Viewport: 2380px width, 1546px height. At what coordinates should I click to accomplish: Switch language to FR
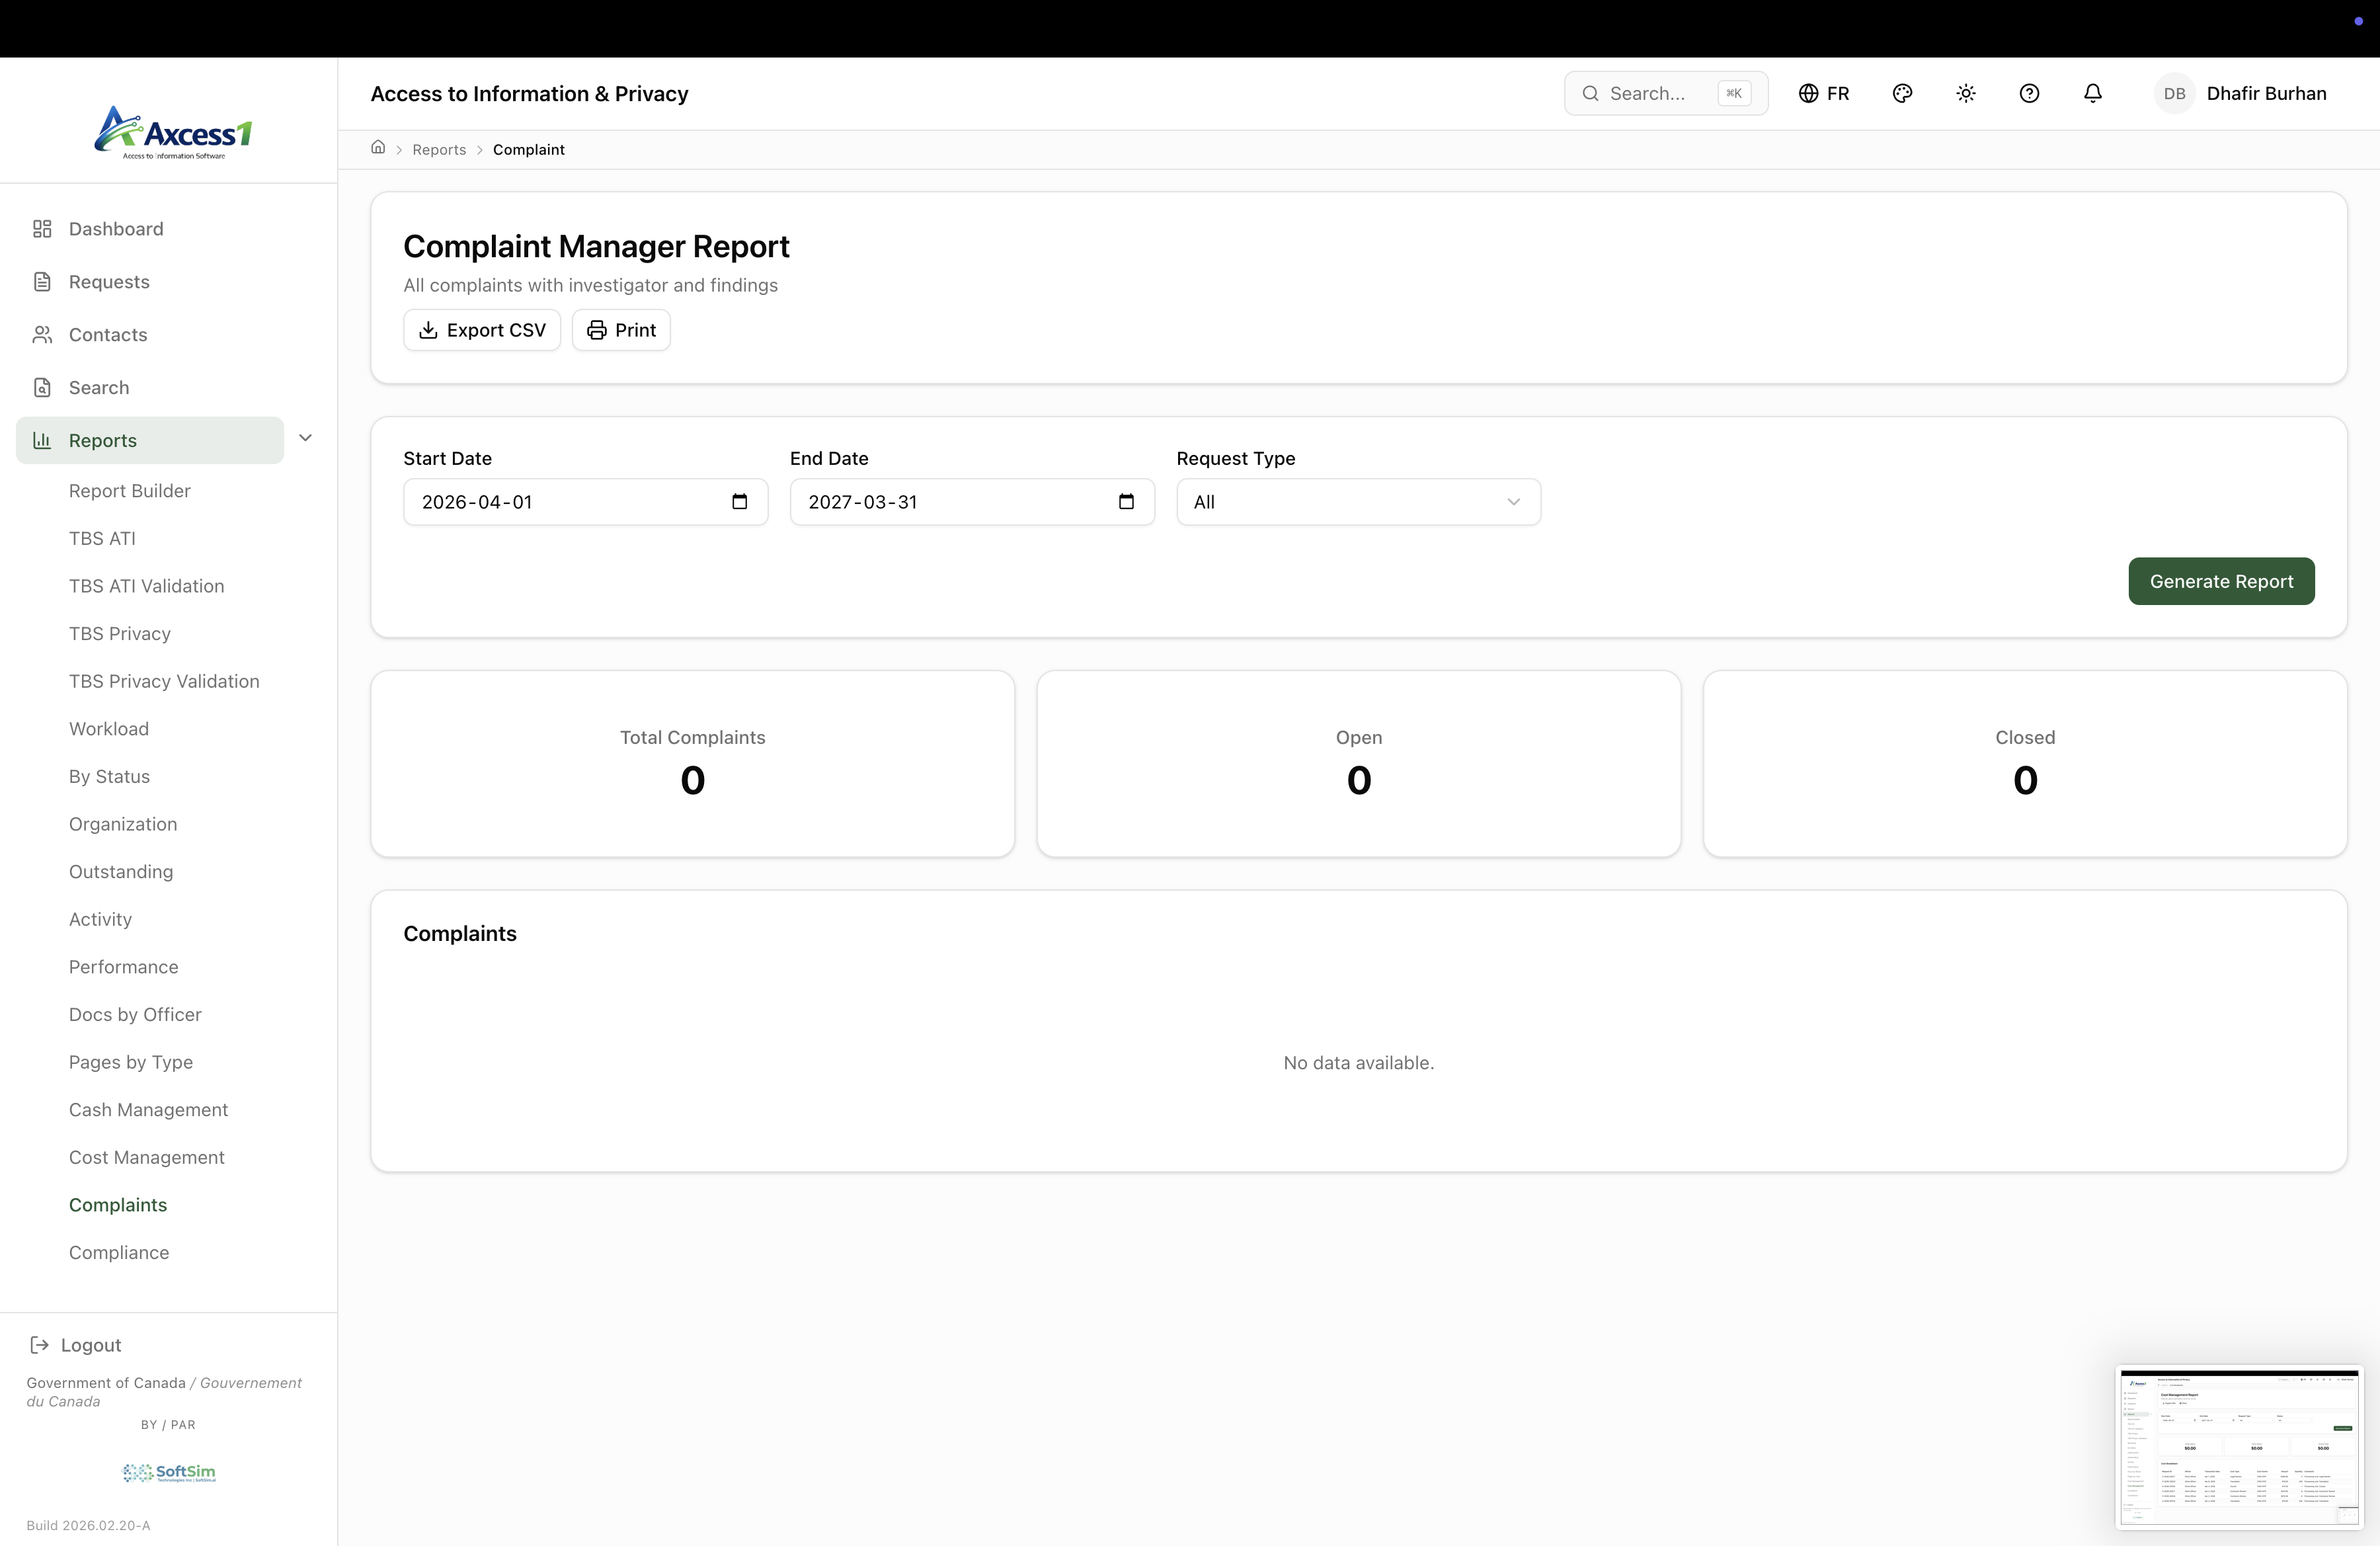click(1824, 93)
